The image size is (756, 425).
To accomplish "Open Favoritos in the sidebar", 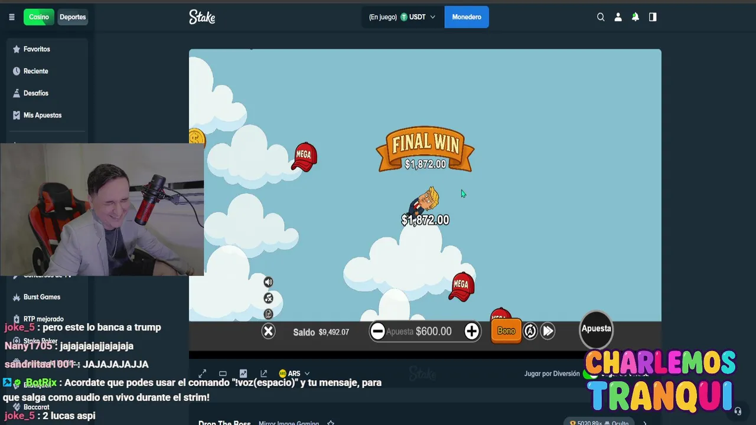I will tap(47, 49).
